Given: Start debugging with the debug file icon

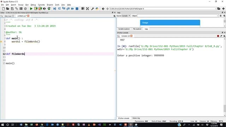Looking at the screenshot, I should [55, 8].
